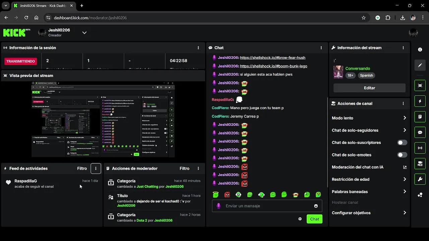Open options menu of Chat panel
The image size is (429, 241).
[321, 48]
